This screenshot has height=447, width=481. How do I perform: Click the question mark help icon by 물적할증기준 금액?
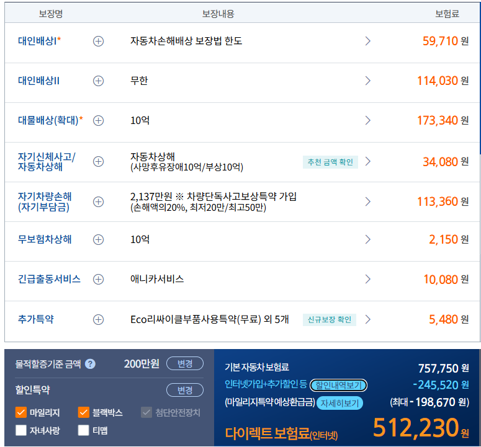(90, 364)
